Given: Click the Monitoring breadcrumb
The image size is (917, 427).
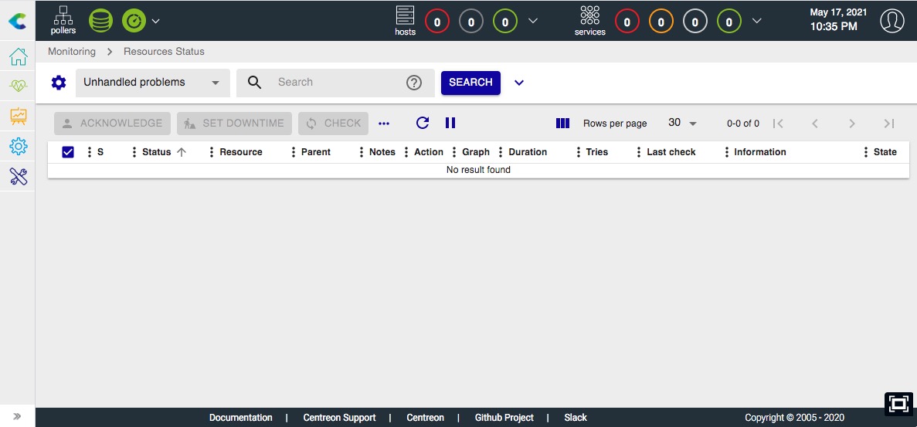Looking at the screenshot, I should pos(72,52).
